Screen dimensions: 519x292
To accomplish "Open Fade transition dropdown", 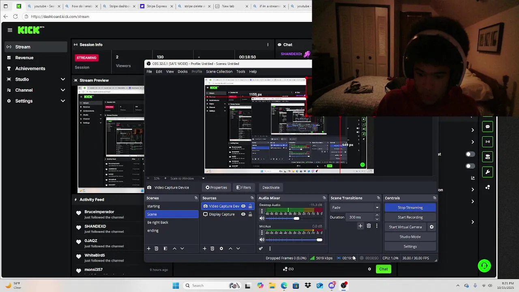I will [355, 208].
